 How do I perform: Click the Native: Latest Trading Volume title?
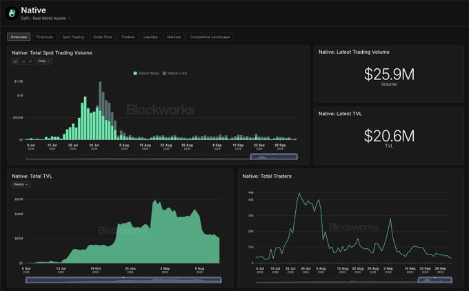pyautogui.click(x=354, y=52)
